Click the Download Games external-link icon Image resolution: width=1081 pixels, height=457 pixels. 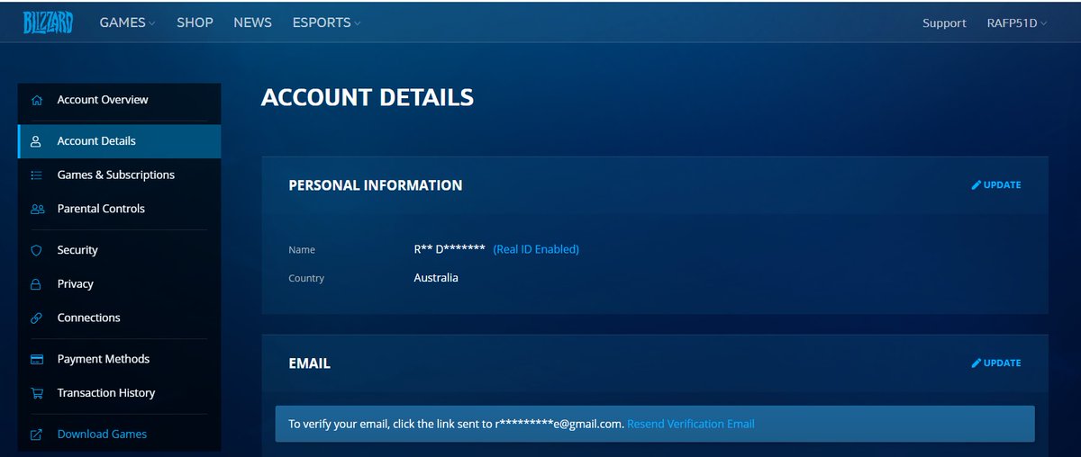coord(37,435)
